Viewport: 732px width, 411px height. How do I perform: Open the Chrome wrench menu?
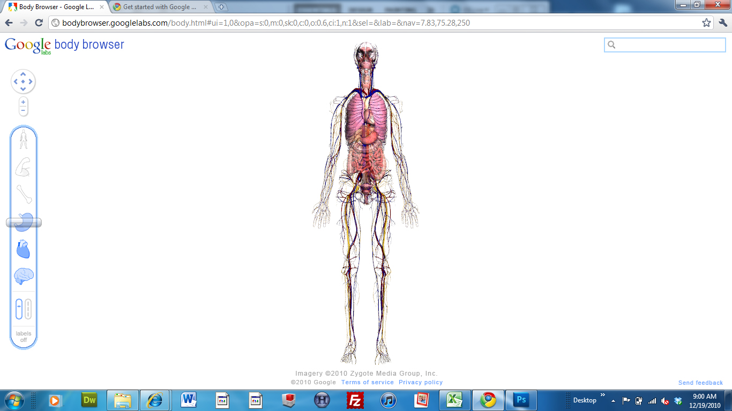723,22
